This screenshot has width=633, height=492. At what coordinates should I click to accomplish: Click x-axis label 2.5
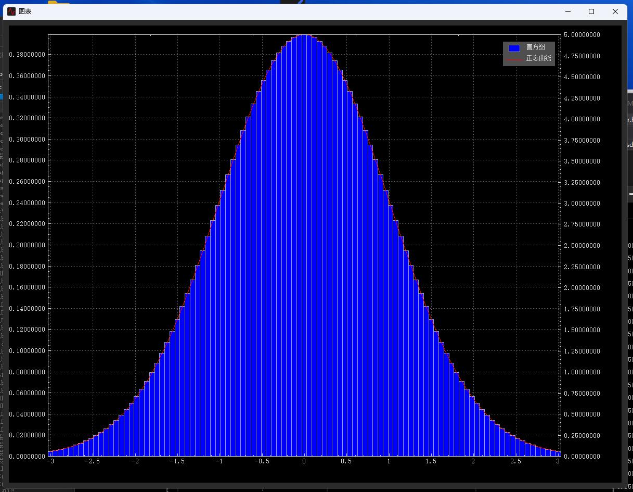[x=515, y=461]
